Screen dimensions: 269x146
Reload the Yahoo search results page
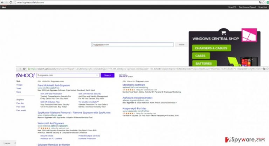point(25,69)
